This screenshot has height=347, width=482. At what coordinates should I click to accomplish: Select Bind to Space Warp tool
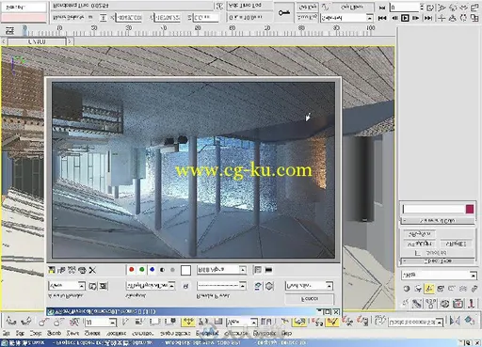(x=74, y=322)
